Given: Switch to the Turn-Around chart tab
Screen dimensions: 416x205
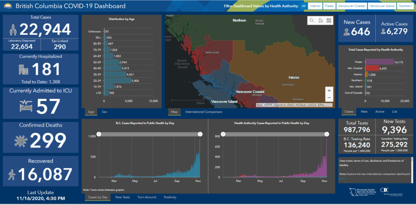Looking at the screenshot, I should click(x=147, y=197).
